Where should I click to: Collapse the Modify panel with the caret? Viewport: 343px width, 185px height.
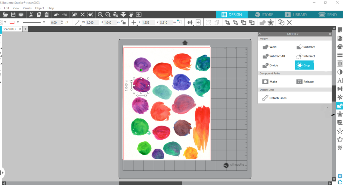point(259,34)
